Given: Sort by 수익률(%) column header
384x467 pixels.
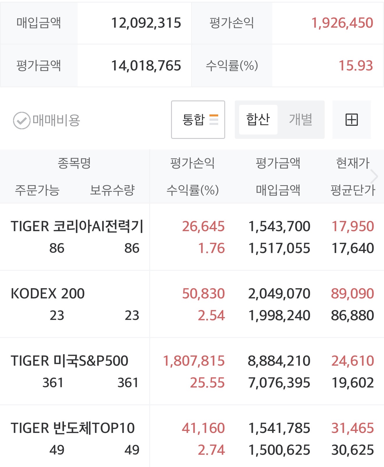Looking at the screenshot, I should pyautogui.click(x=193, y=190).
